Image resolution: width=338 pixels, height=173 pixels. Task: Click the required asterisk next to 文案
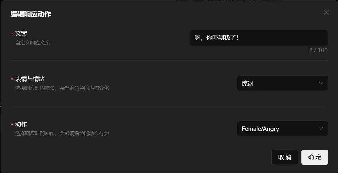coord(12,34)
